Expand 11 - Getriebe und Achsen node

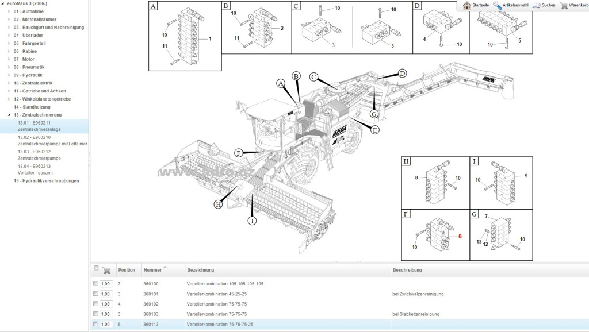click(x=9, y=91)
